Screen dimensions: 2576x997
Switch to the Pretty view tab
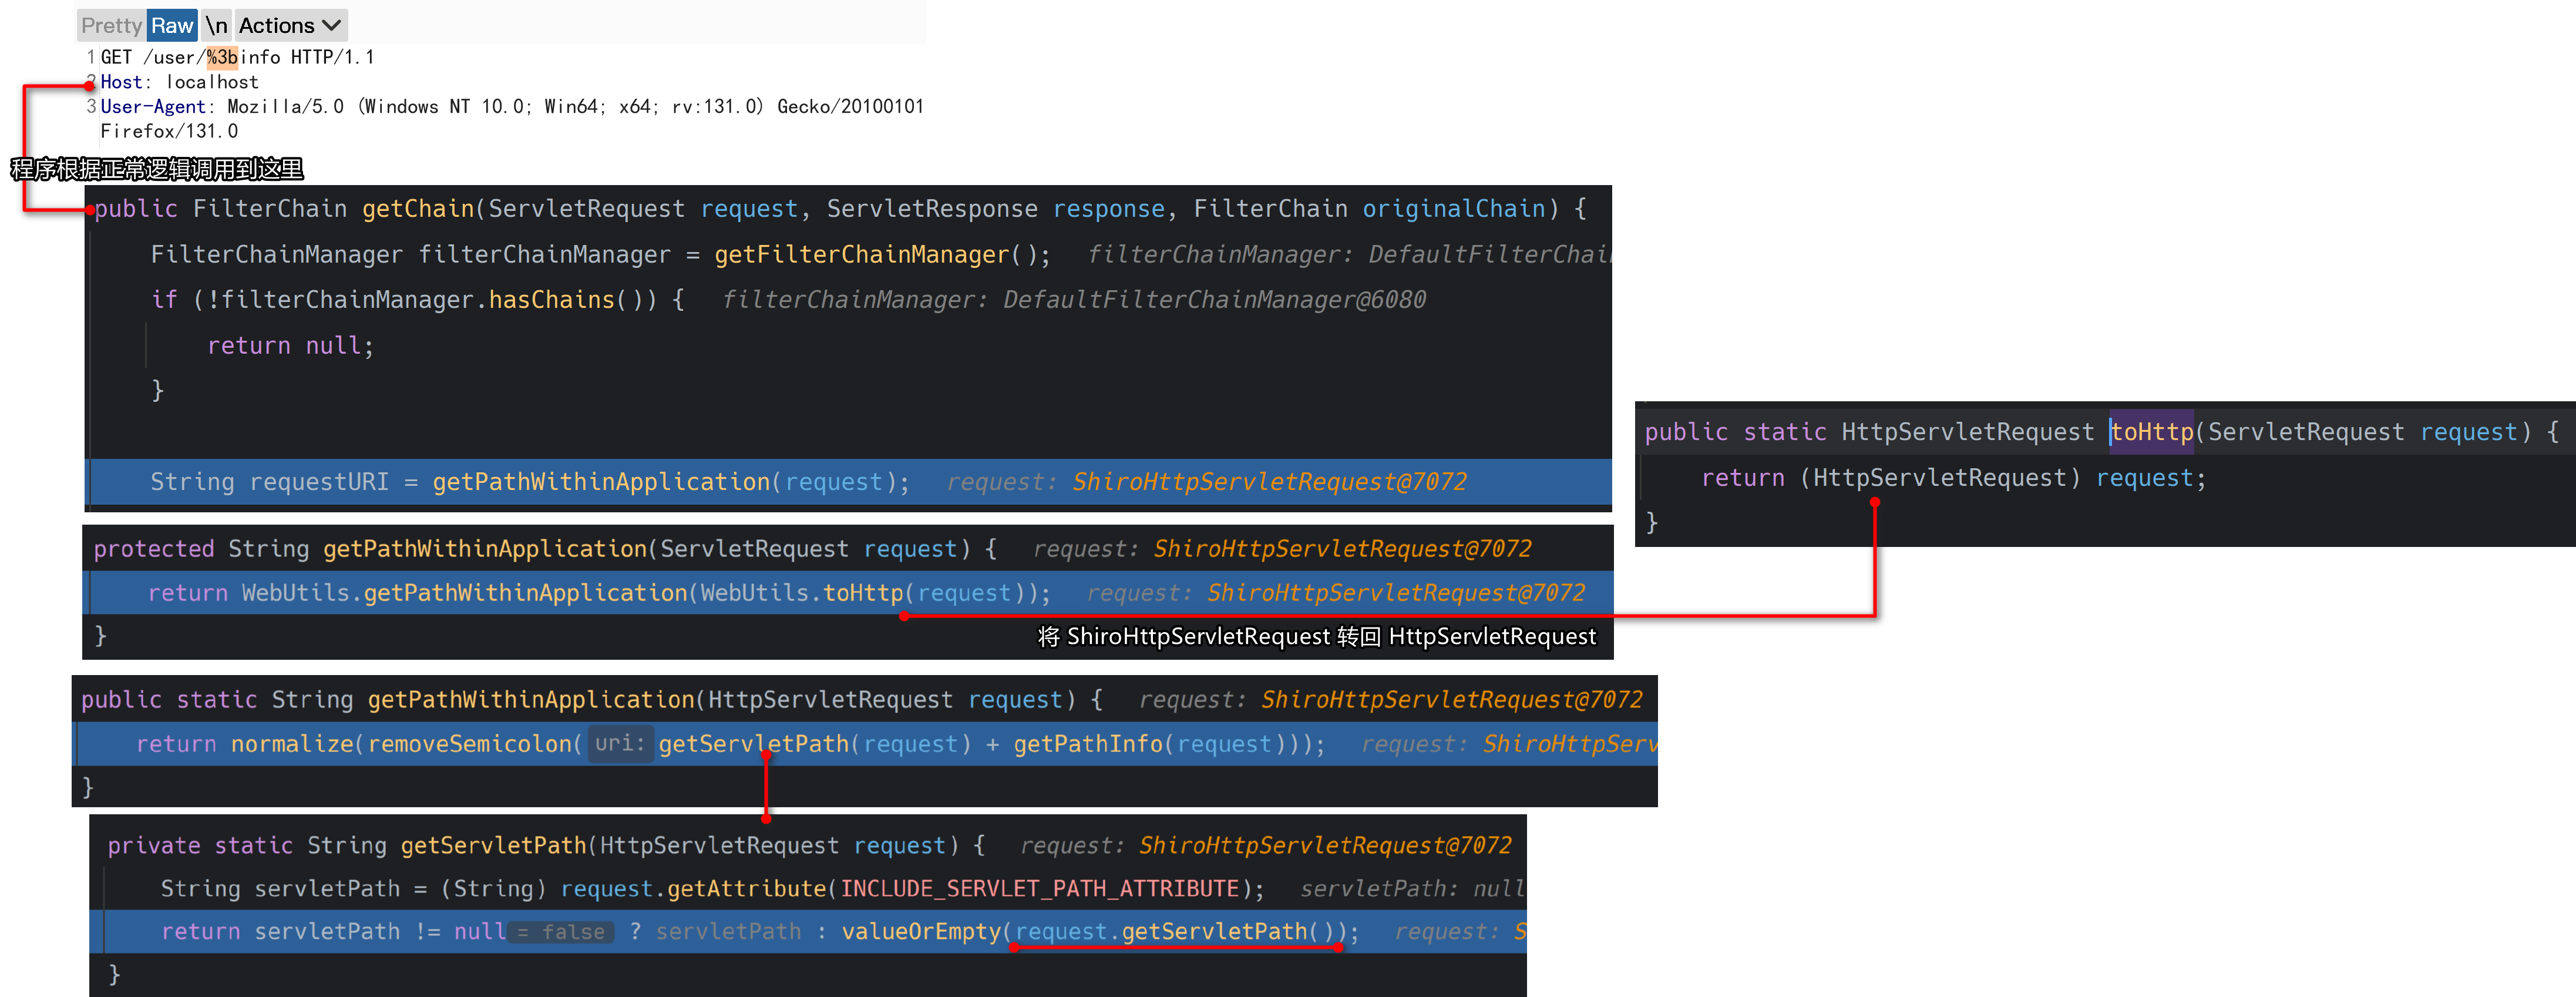click(111, 25)
